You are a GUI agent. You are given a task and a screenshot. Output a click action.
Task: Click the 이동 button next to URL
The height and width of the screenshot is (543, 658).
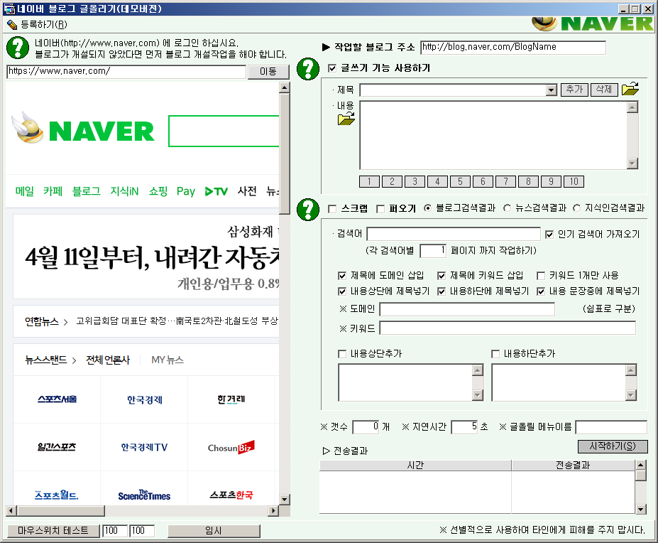click(268, 72)
